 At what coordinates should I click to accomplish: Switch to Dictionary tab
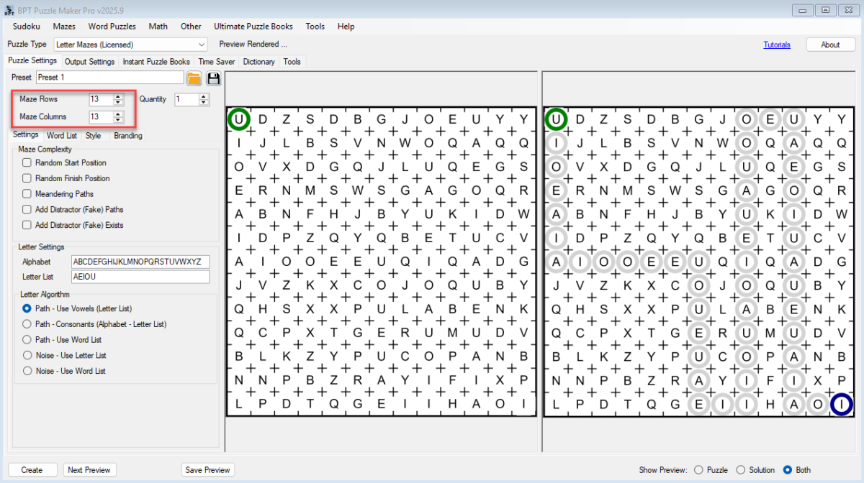258,62
